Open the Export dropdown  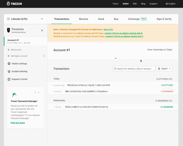[x=164, y=69]
